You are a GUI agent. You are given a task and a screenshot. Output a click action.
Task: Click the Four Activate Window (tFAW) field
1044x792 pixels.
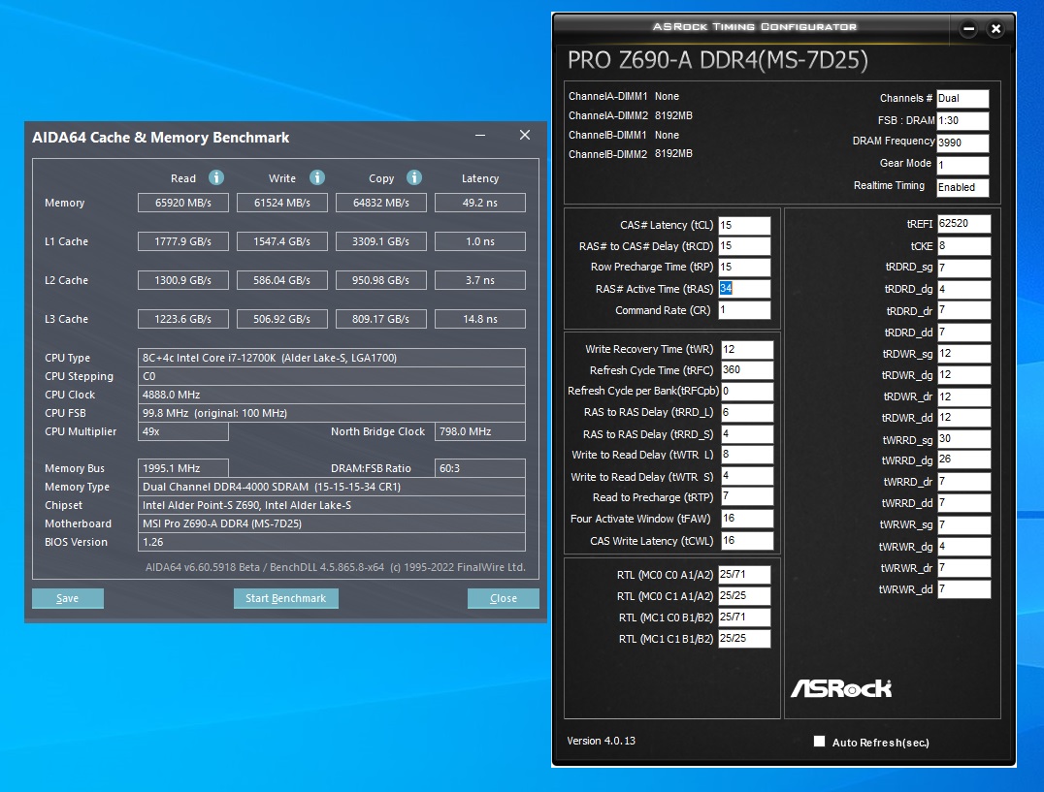pos(747,519)
